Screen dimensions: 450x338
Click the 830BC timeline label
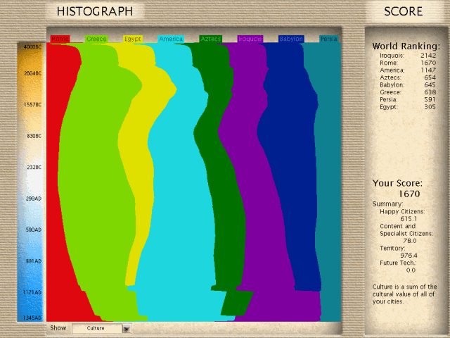tap(34, 136)
